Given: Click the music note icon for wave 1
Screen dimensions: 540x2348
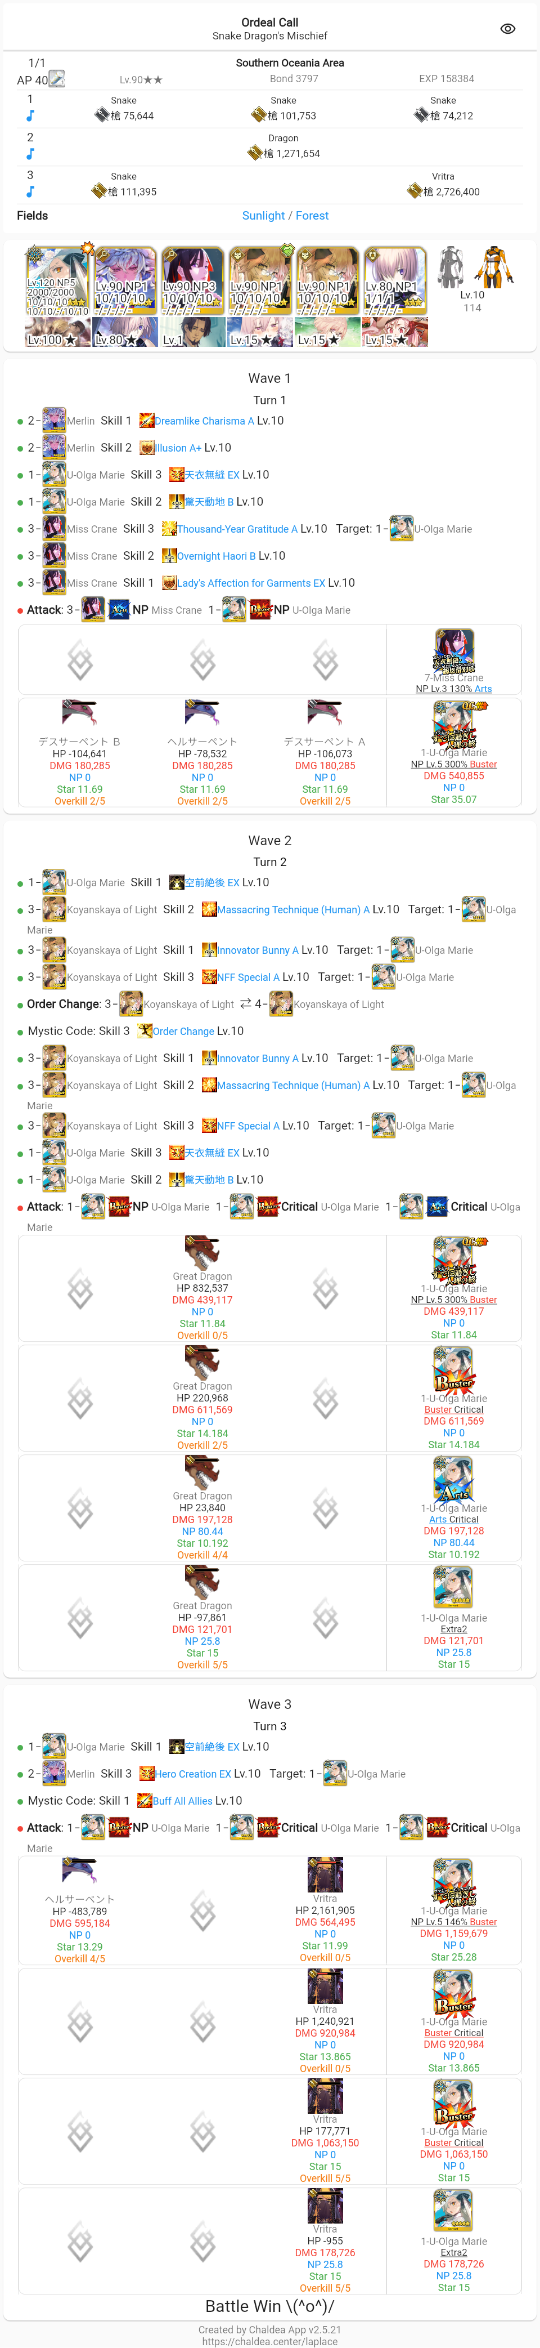Looking at the screenshot, I should (x=30, y=116).
